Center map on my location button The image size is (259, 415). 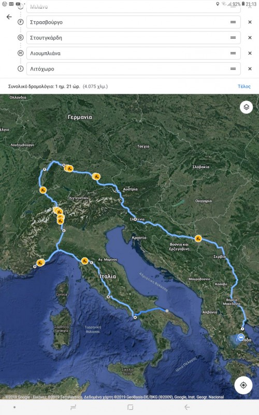(x=243, y=385)
